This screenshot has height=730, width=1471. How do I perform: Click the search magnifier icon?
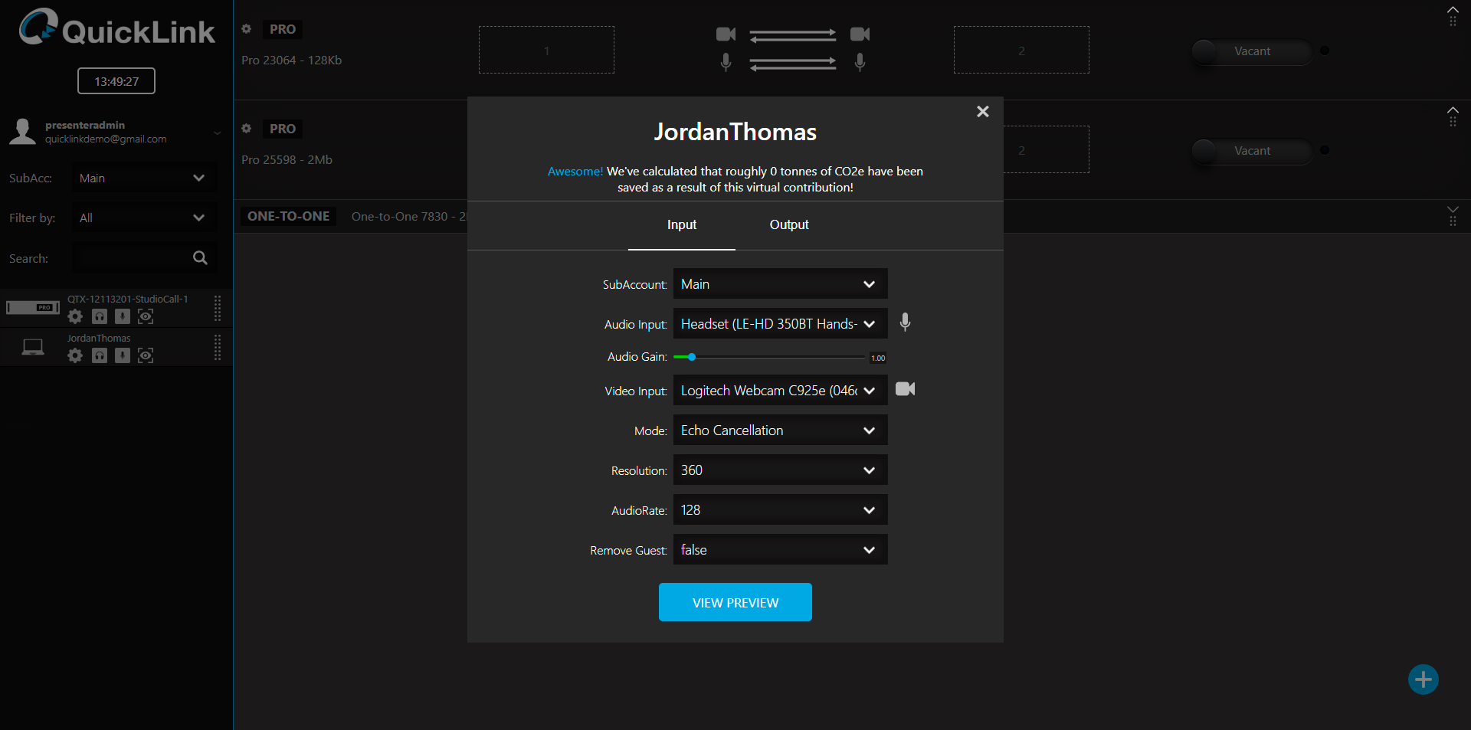200,258
